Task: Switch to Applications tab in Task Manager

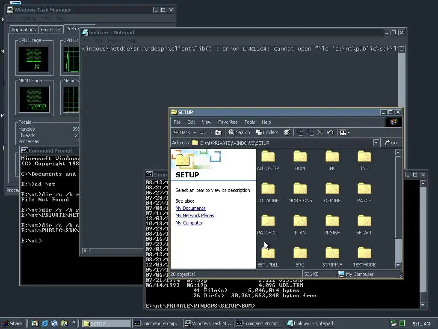Action: point(24,30)
